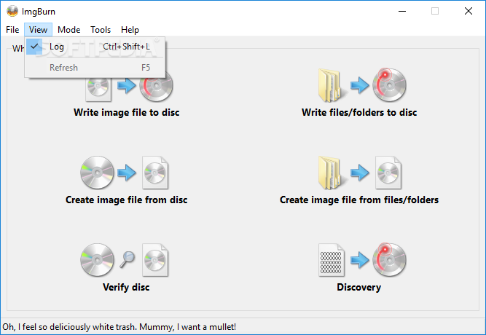The height and width of the screenshot is (335, 486).
Task: Click the Refresh menu entry
Action: [95, 68]
